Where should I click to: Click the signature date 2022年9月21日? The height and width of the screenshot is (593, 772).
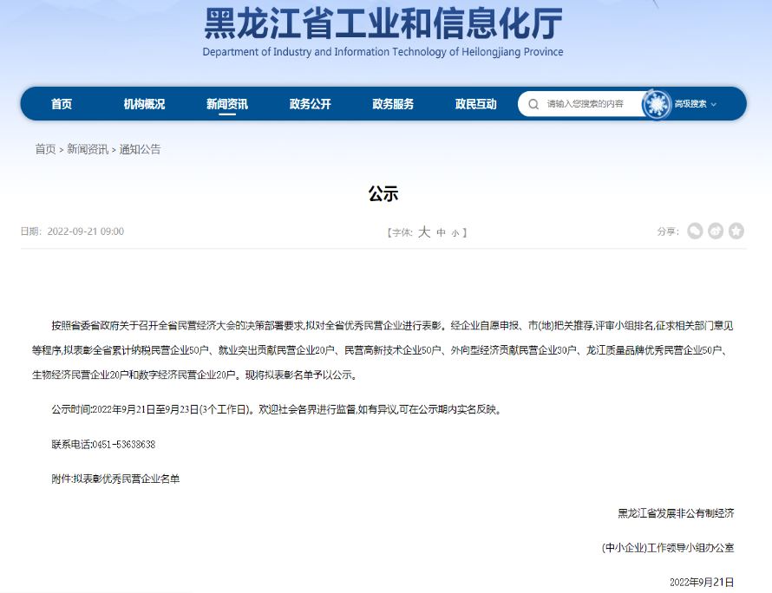click(702, 583)
